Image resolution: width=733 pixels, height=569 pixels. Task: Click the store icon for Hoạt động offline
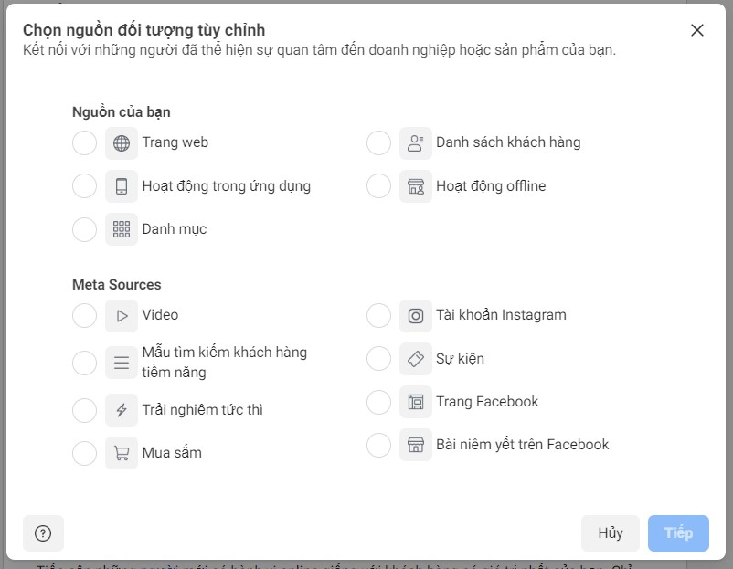pos(415,186)
